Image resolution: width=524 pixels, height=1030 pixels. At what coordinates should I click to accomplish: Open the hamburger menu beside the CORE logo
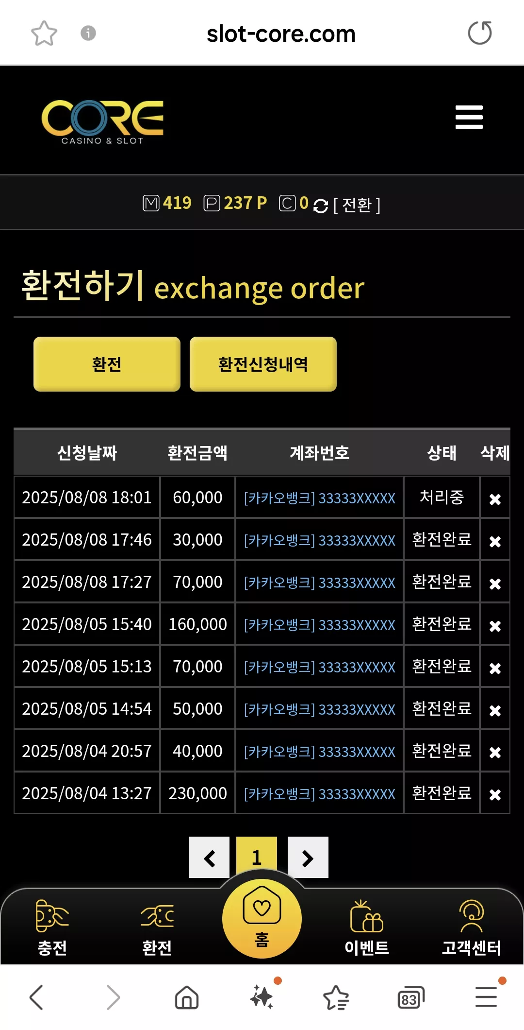(469, 117)
